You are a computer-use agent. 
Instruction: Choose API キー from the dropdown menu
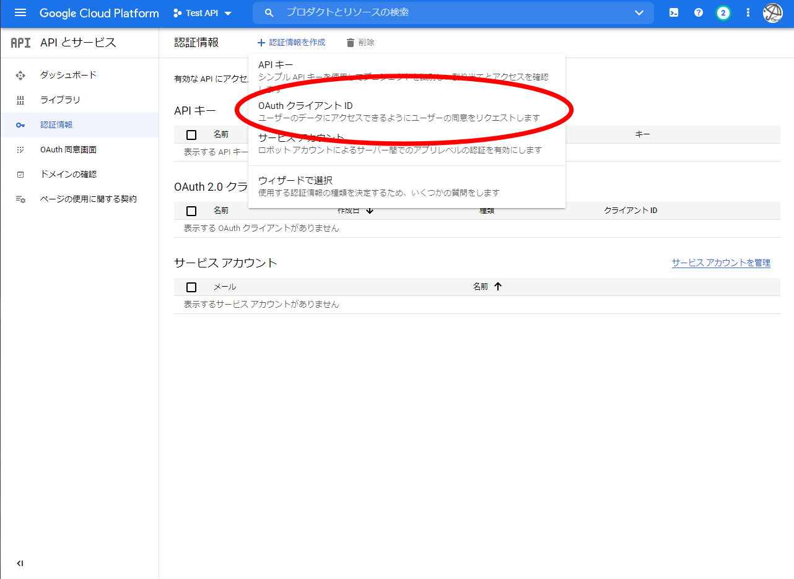[x=406, y=75]
